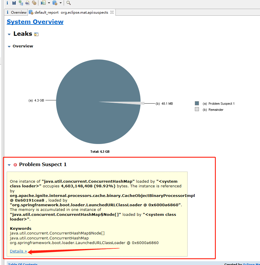
Task: Open the System Overview link
Action: (35, 22)
